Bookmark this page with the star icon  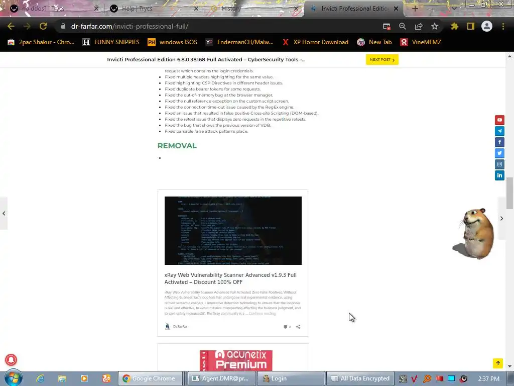click(435, 26)
